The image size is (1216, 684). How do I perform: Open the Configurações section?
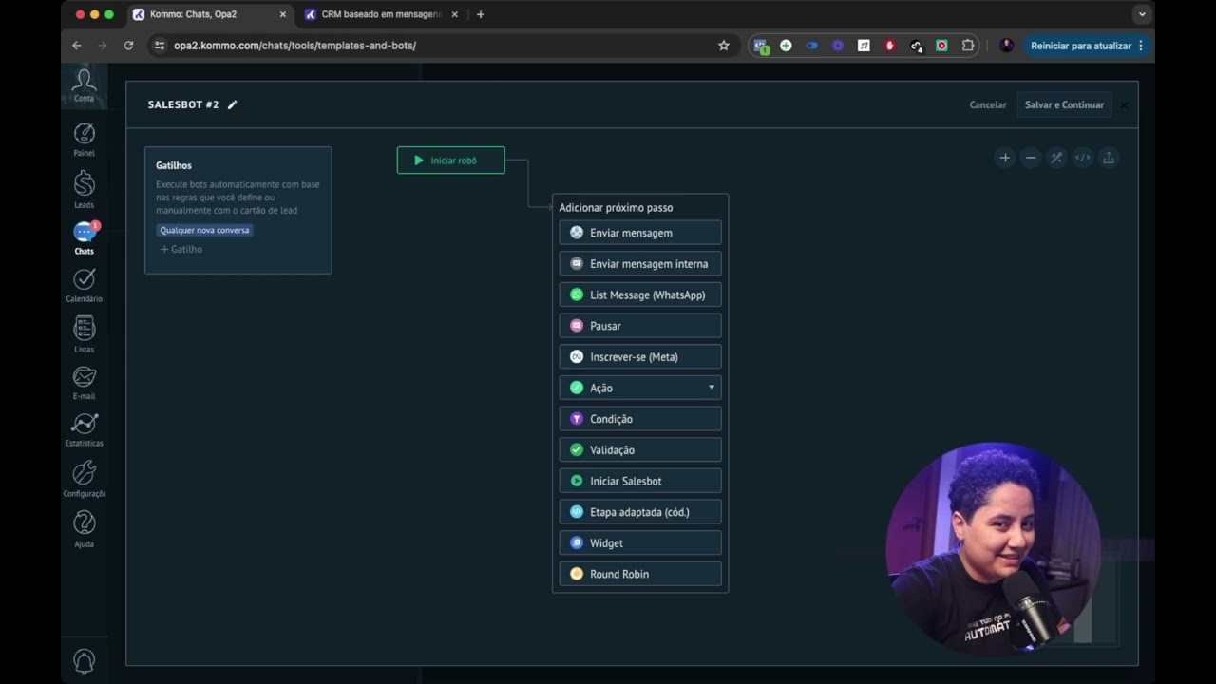pyautogui.click(x=84, y=480)
